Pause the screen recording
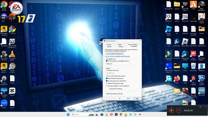Viewport: 208px width, 117px height. 178,110
